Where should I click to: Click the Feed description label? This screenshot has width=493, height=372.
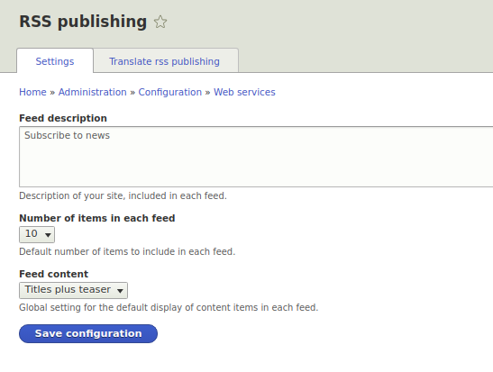63,118
